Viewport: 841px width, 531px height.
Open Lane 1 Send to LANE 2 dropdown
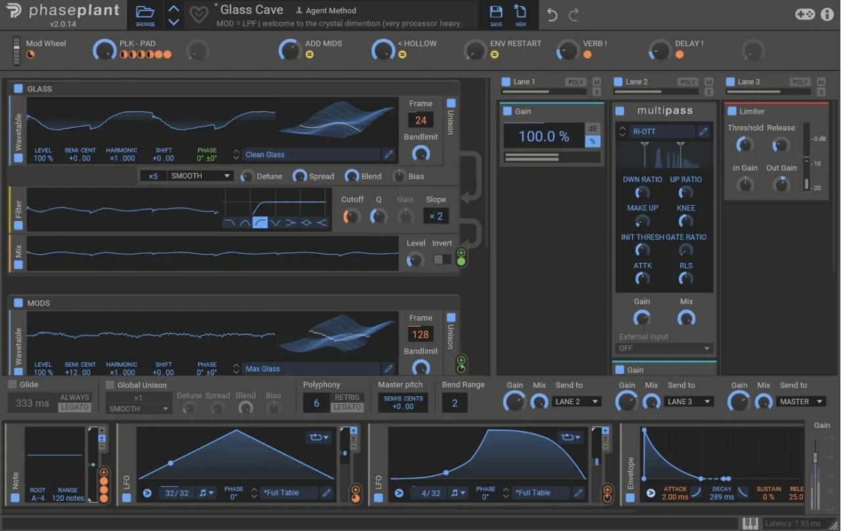click(x=576, y=402)
